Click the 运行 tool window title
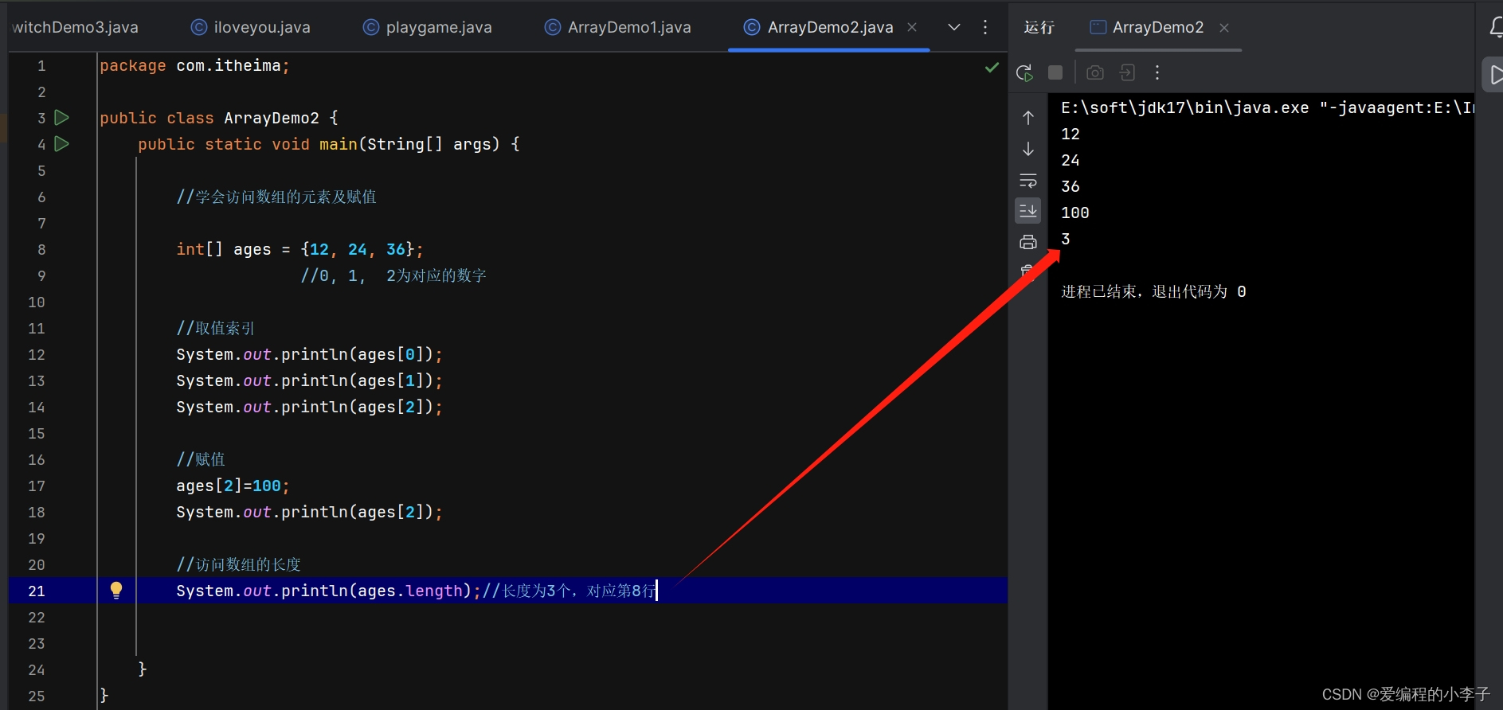This screenshot has width=1503, height=710. pyautogui.click(x=1039, y=27)
